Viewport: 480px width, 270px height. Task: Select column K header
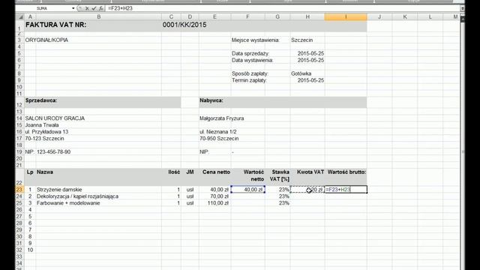pos(405,16)
